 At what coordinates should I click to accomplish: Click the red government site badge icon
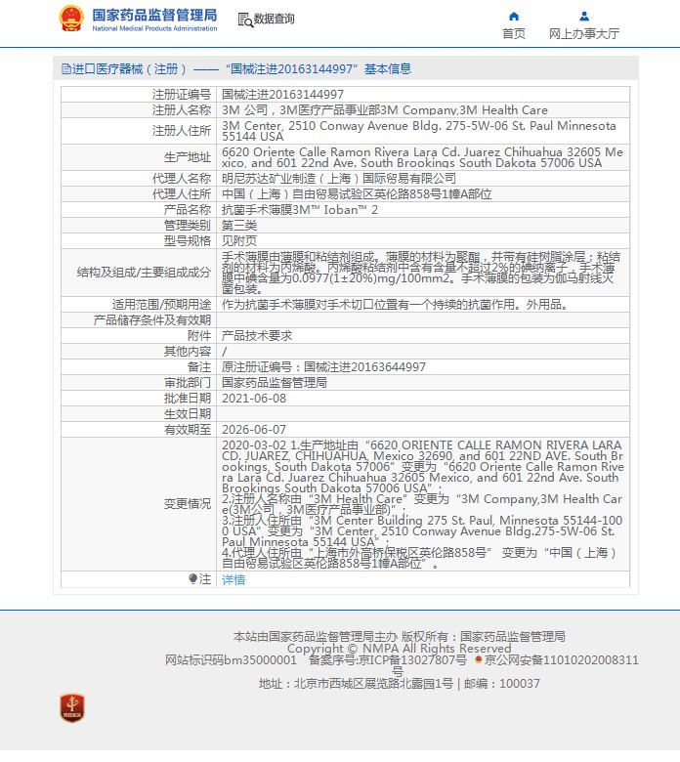72,707
